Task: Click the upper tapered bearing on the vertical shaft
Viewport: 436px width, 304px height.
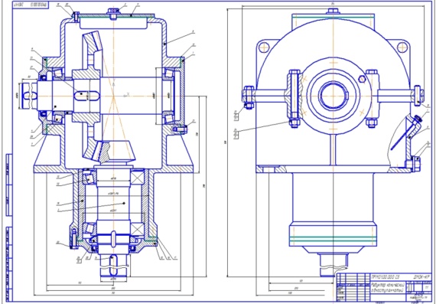Action: click(88, 178)
